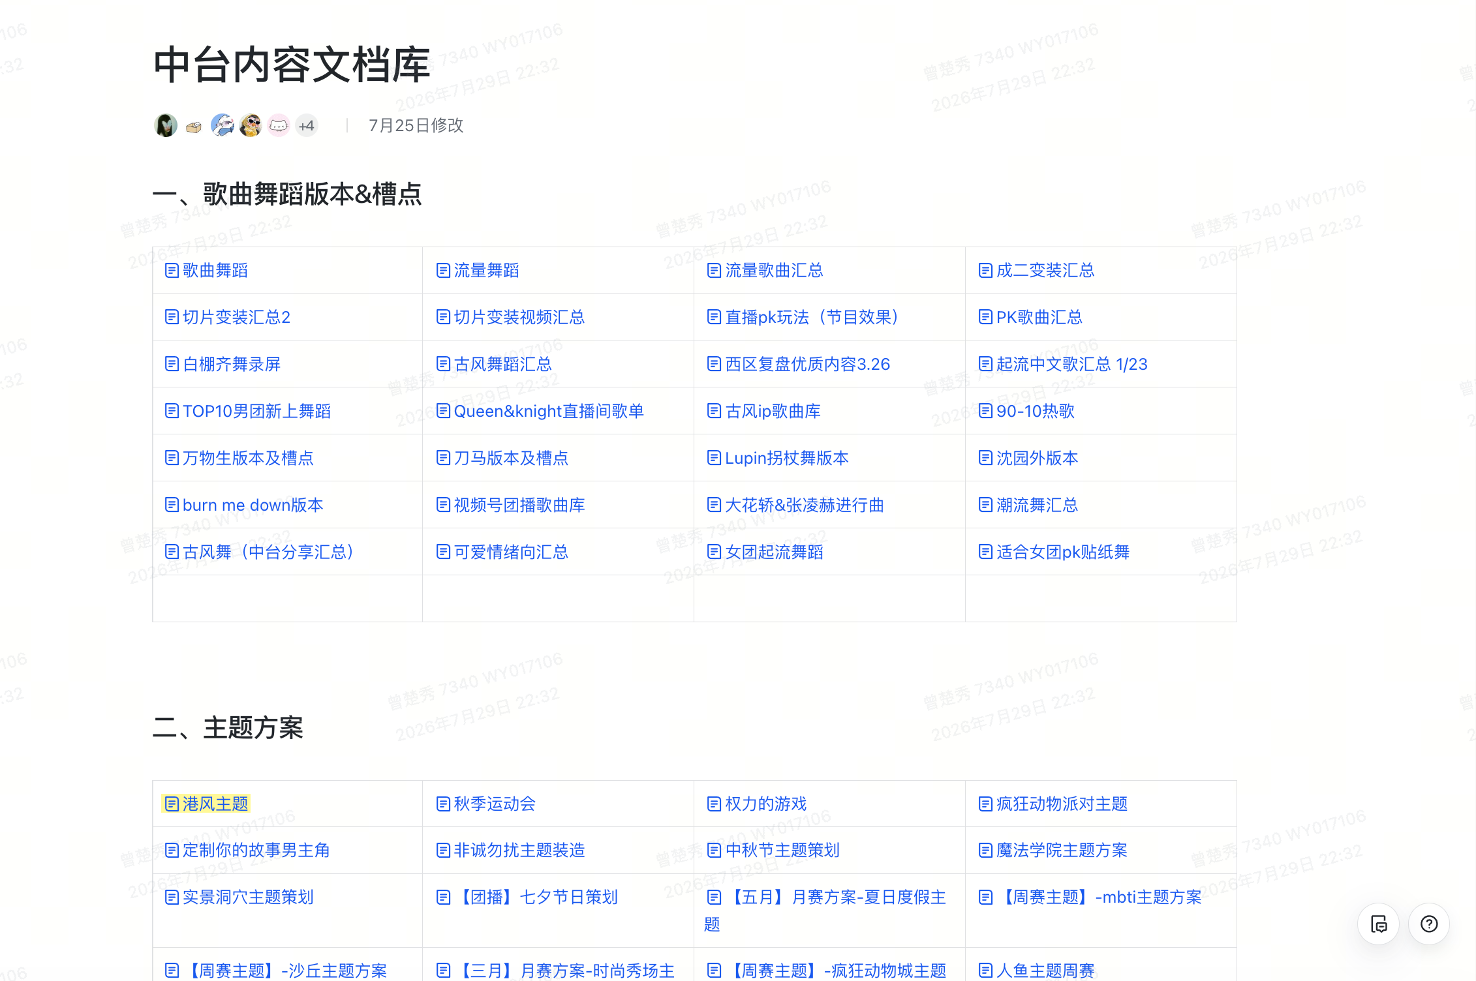Open the 歌曲舞蹈 document link
The height and width of the screenshot is (981, 1476).
pos(206,270)
